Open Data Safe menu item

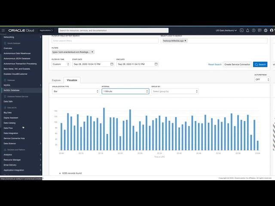[8, 101]
